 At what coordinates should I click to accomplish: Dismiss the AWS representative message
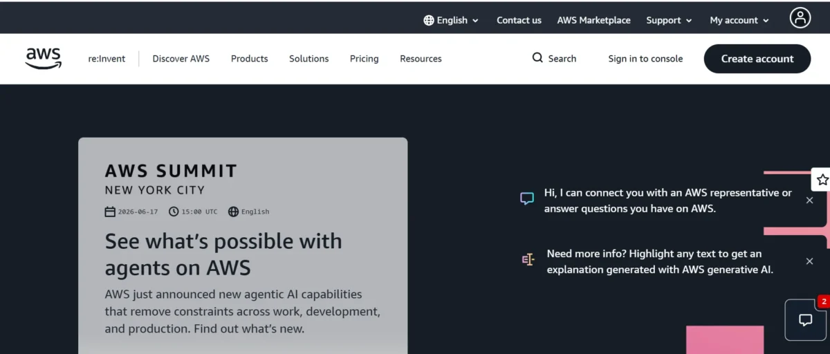(x=809, y=201)
